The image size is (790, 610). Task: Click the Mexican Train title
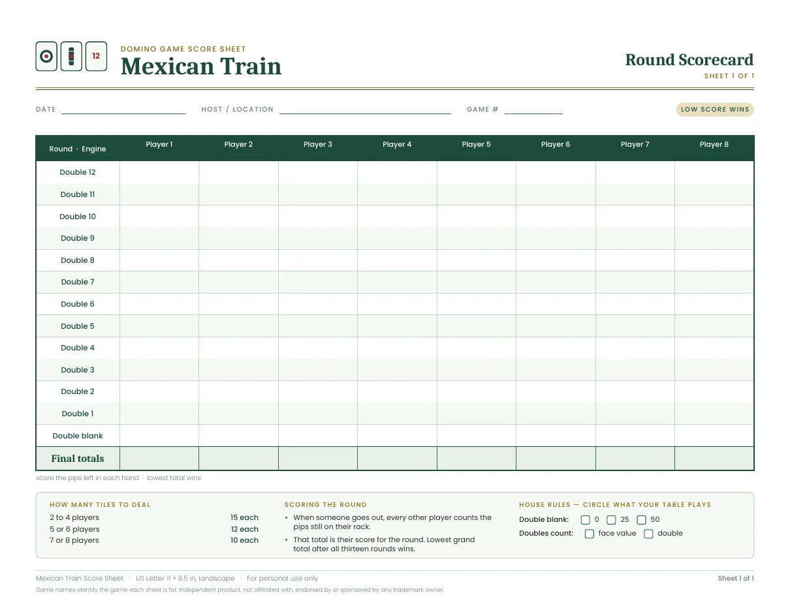(201, 67)
